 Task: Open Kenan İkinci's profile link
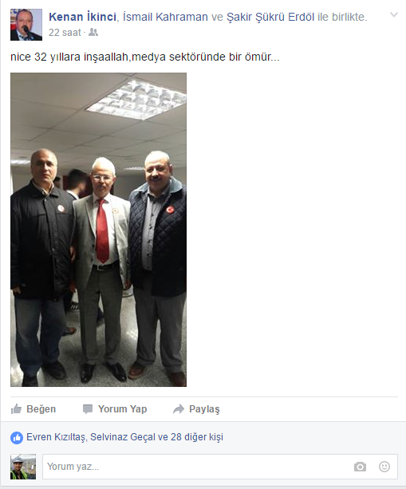point(83,17)
